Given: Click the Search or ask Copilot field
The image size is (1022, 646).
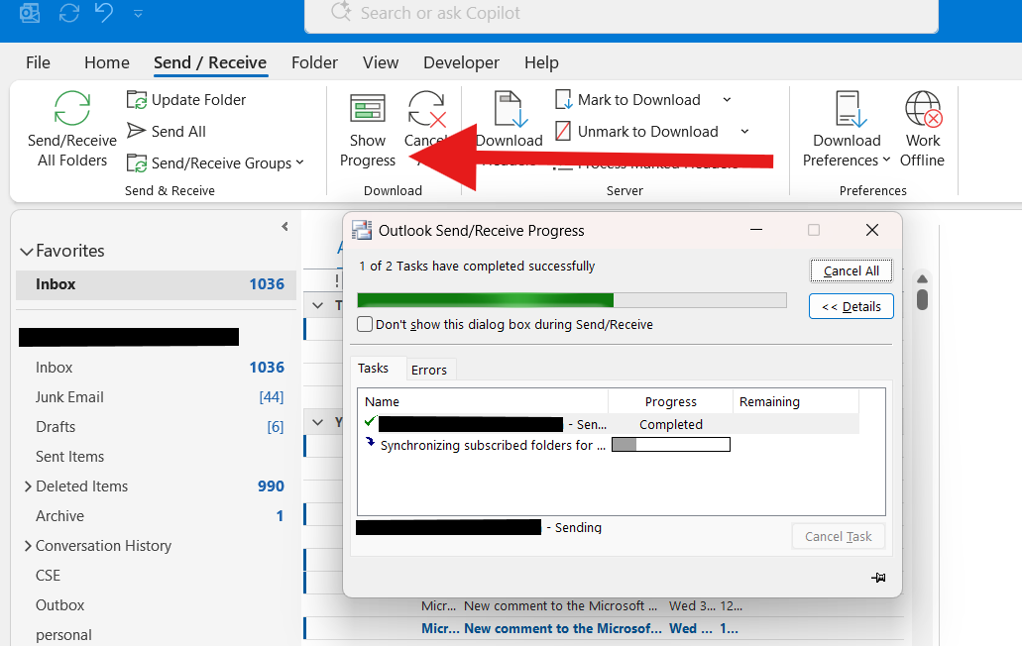Looking at the screenshot, I should pyautogui.click(x=622, y=14).
